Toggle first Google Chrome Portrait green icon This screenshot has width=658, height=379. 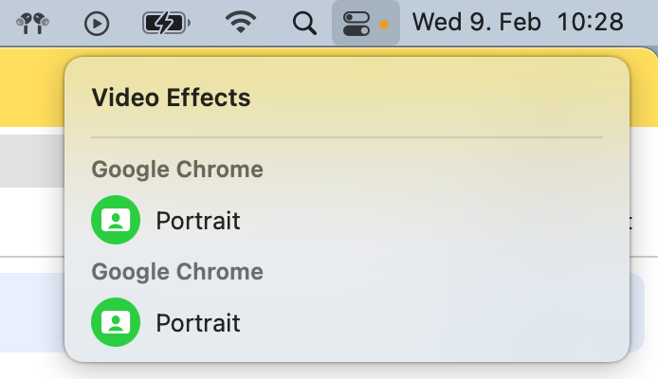116,221
